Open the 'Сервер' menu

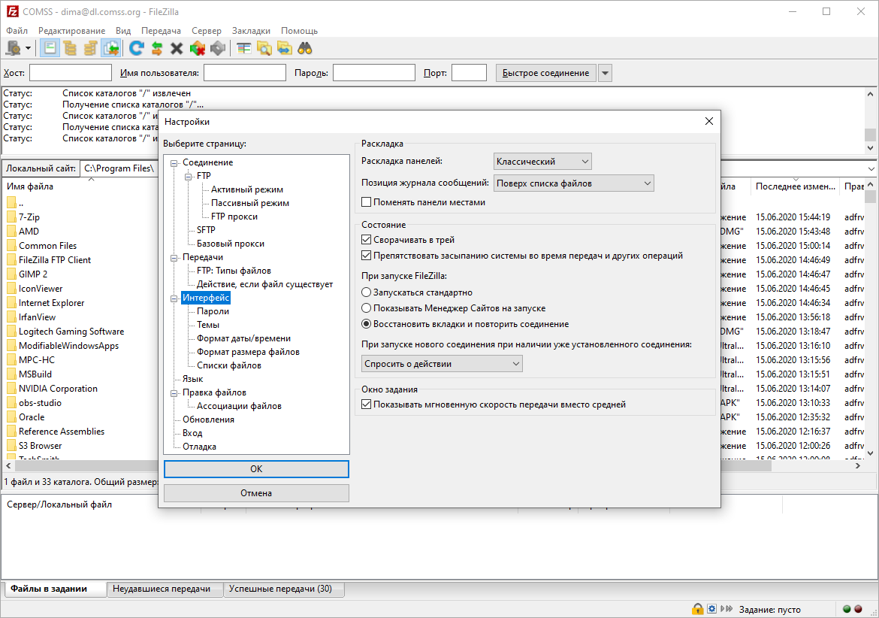point(207,31)
